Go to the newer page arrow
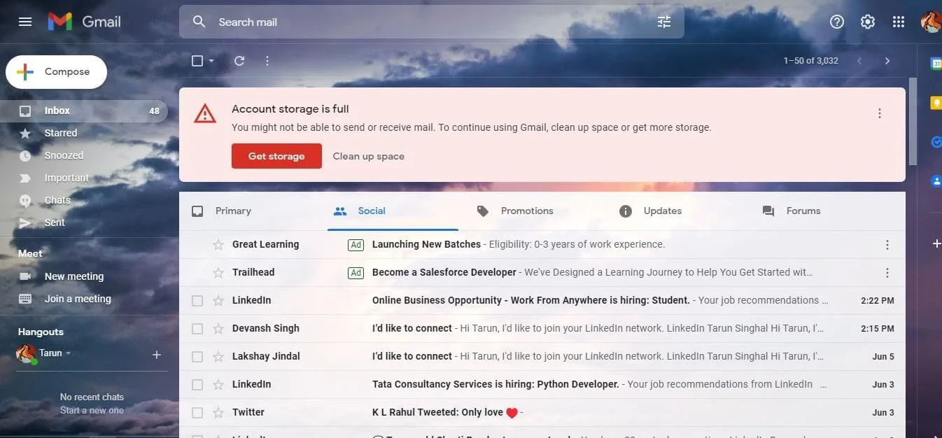 (859, 61)
